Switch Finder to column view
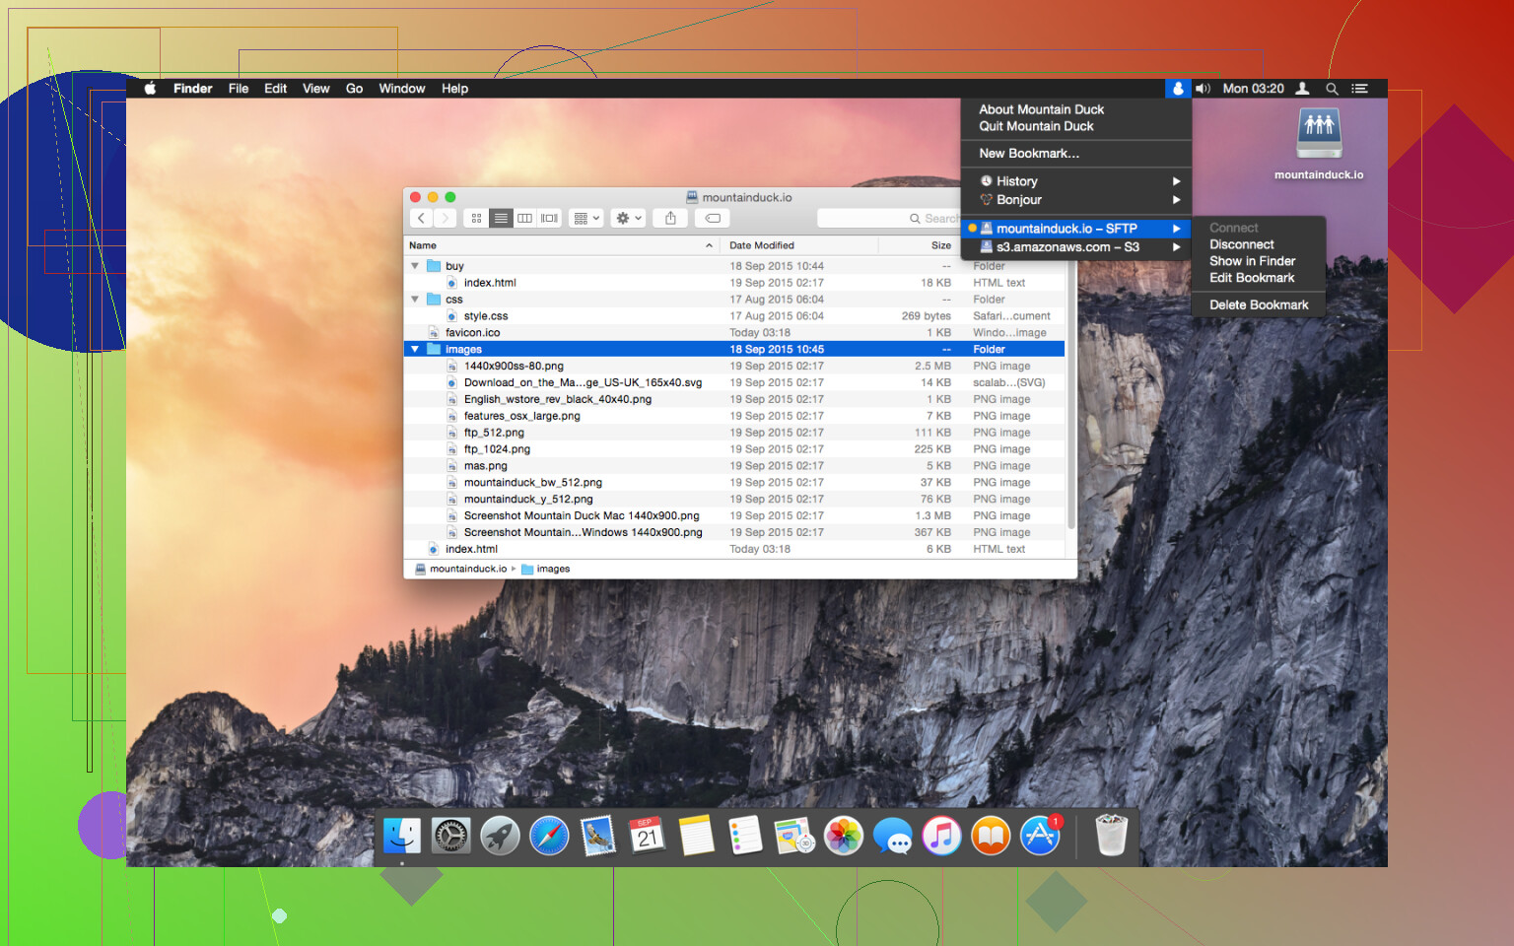The image size is (1514, 946). pyautogui.click(x=525, y=218)
